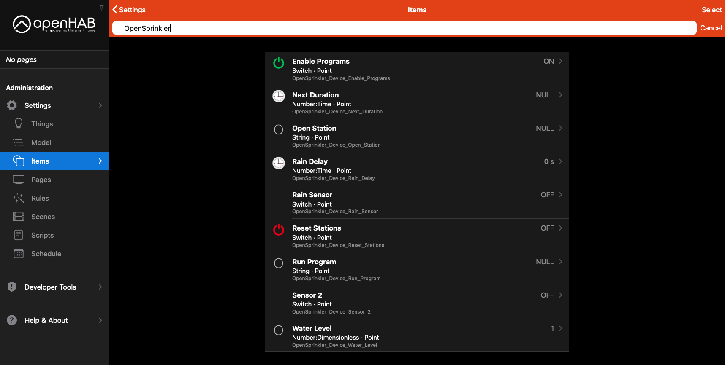Open the Sensor 2 switch item
Image resolution: width=725 pixels, height=365 pixels.
pyautogui.click(x=417, y=302)
